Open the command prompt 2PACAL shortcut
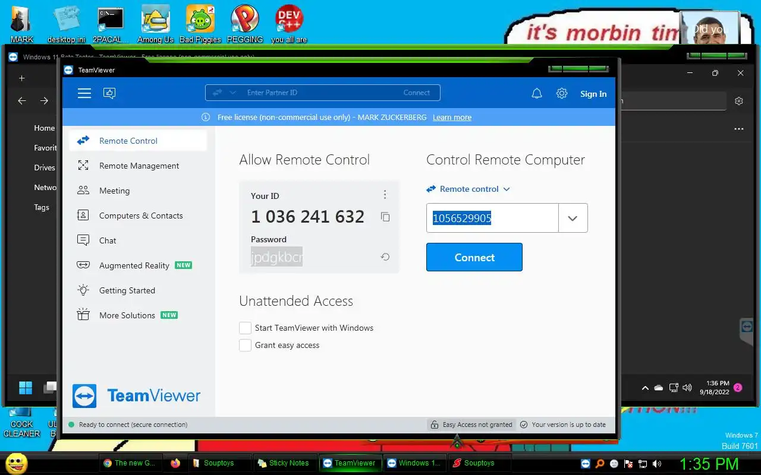This screenshot has width=761, height=475. (111, 25)
